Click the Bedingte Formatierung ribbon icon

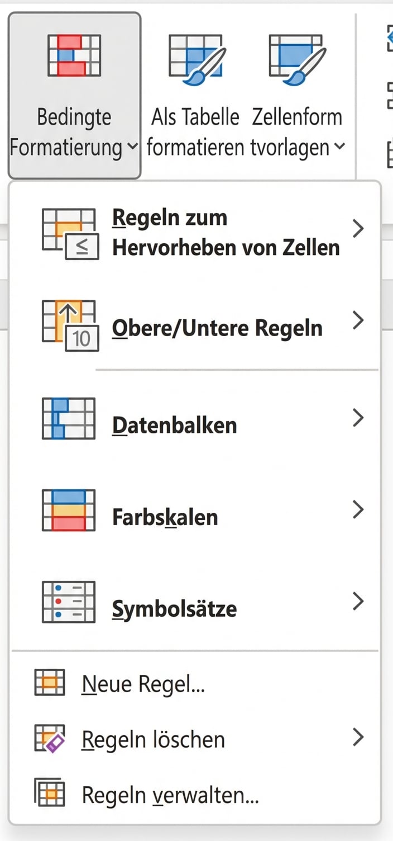point(74,55)
